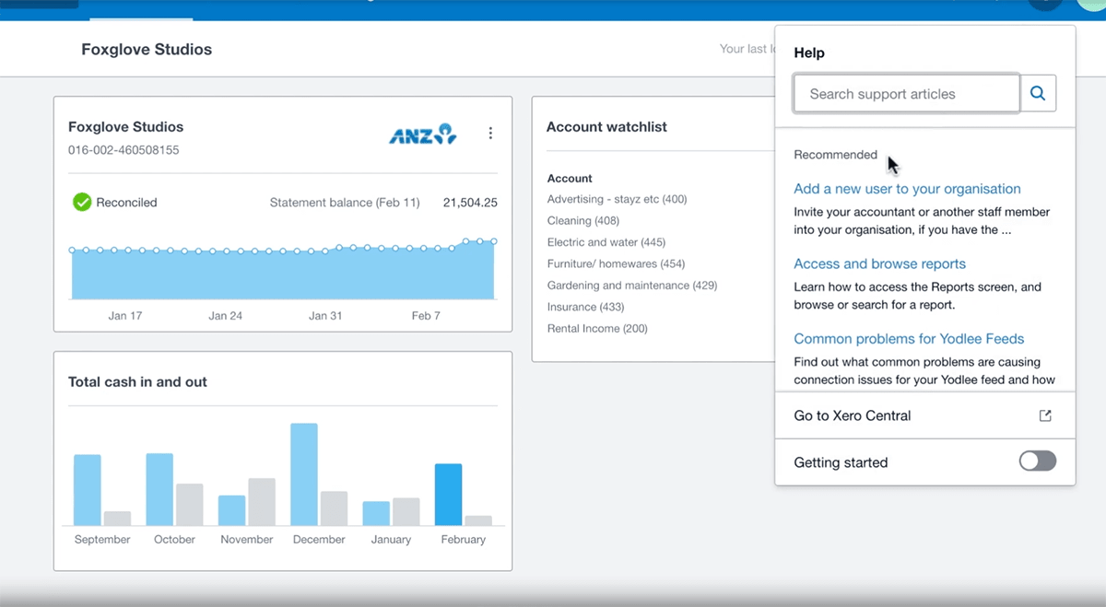Click the September chart label

click(x=102, y=540)
